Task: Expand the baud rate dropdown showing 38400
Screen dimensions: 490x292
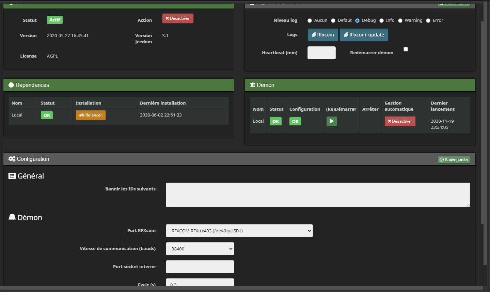Action: coord(200,249)
